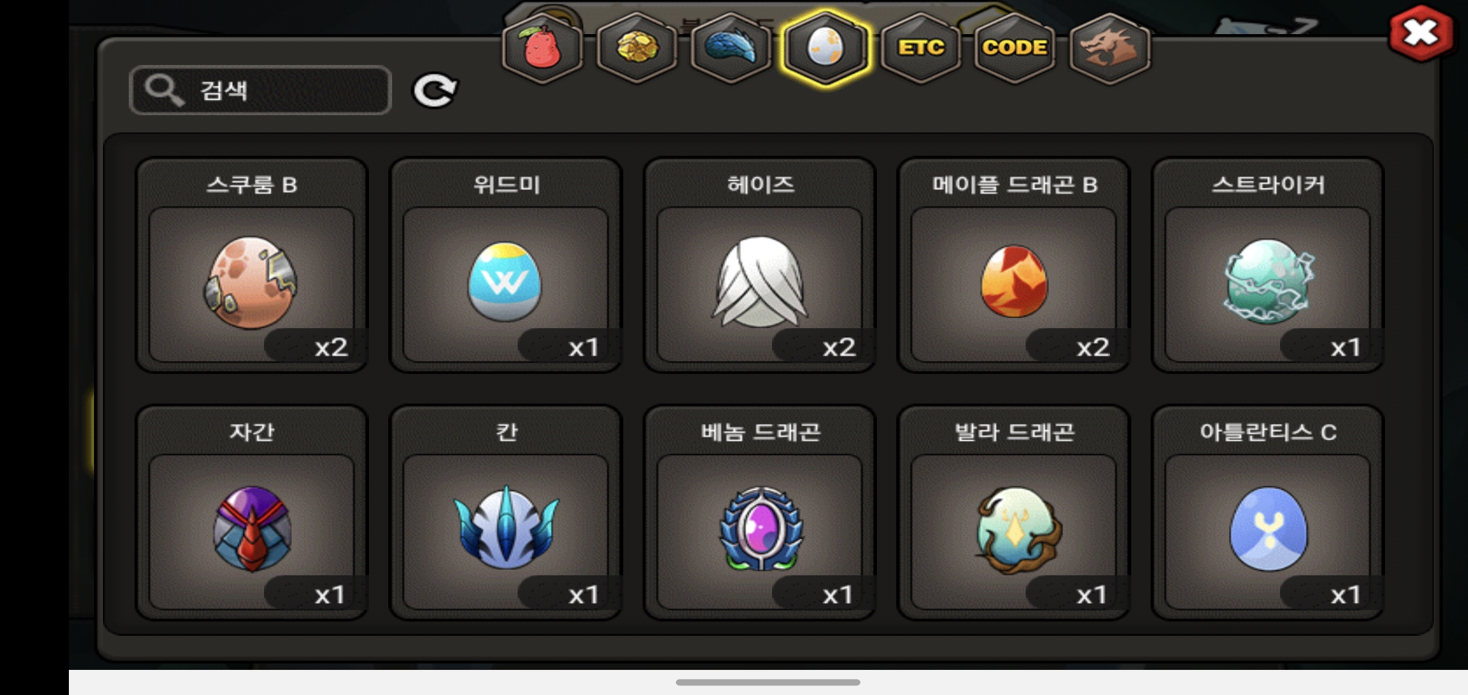Click the refresh arrow icon
Image resolution: width=1468 pixels, height=695 pixels.
pyautogui.click(x=435, y=91)
